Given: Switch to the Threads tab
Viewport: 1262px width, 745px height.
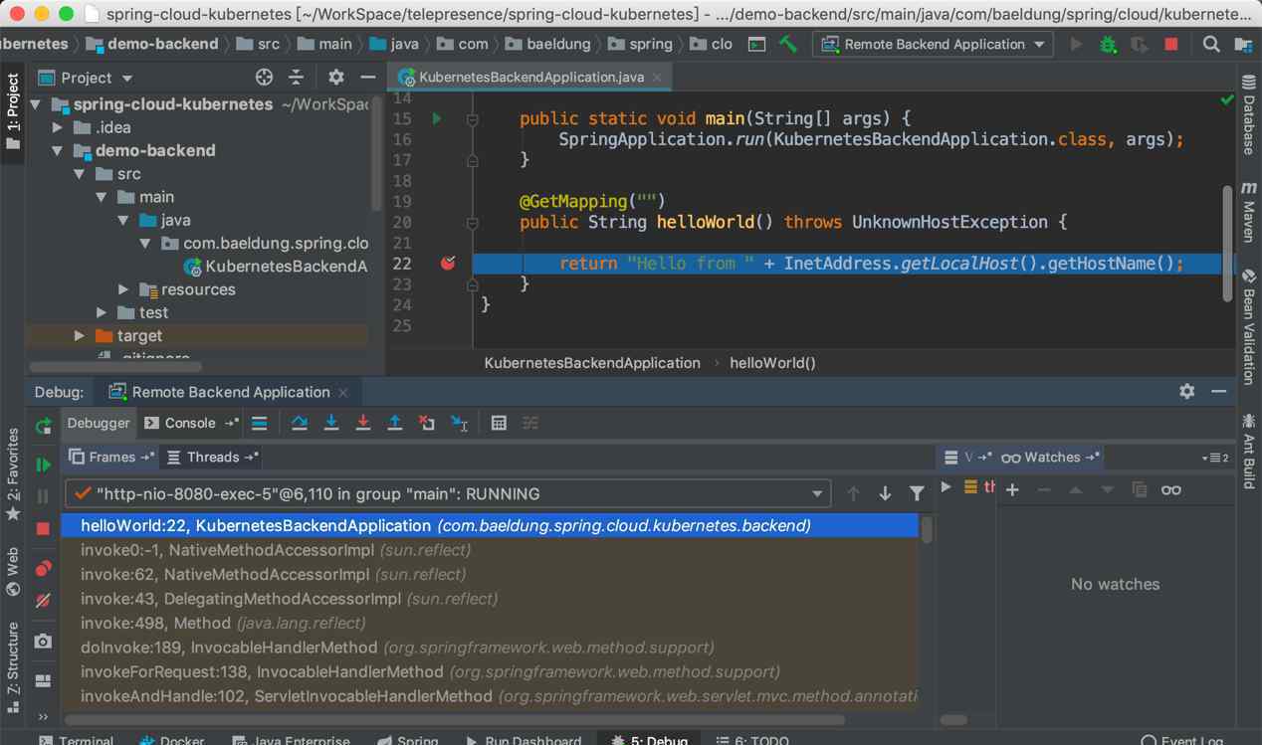Looking at the screenshot, I should pos(212,457).
